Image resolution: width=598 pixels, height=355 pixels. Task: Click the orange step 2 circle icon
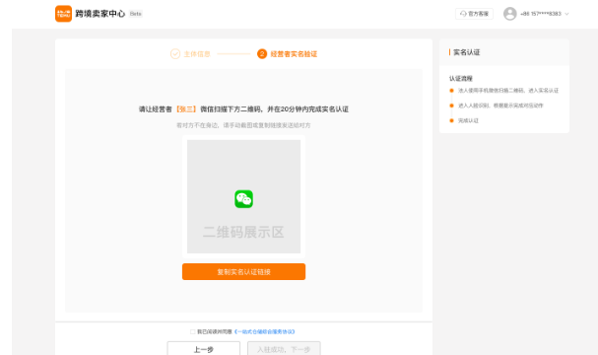coord(262,54)
